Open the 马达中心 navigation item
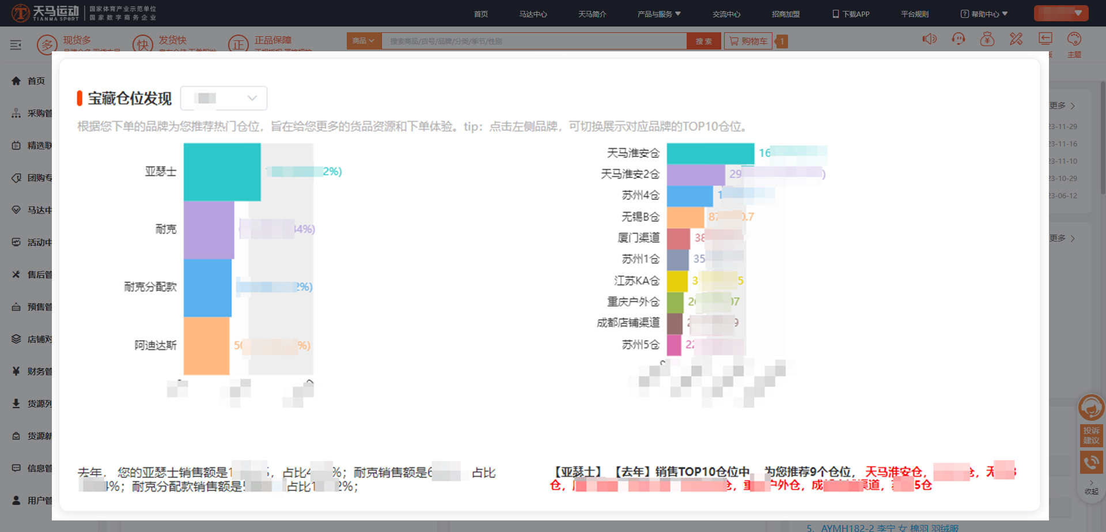 point(533,14)
